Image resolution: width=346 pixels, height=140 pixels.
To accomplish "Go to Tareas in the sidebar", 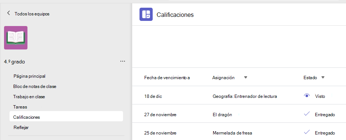I will tap(20, 107).
